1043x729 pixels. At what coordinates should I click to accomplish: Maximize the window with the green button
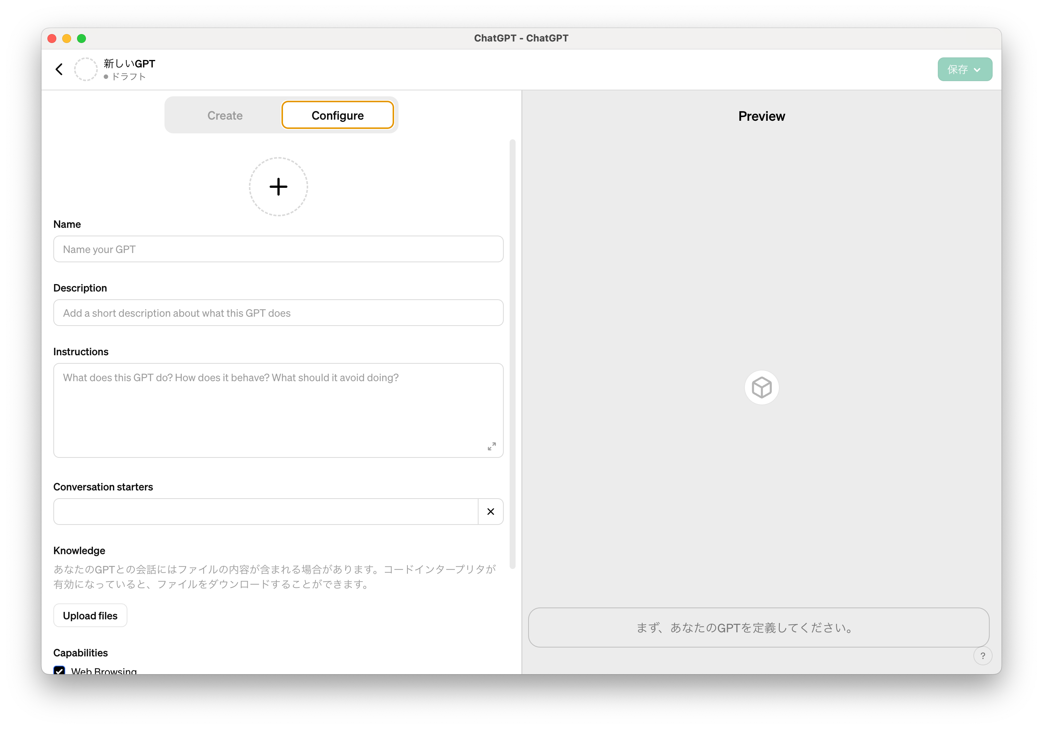[82, 39]
